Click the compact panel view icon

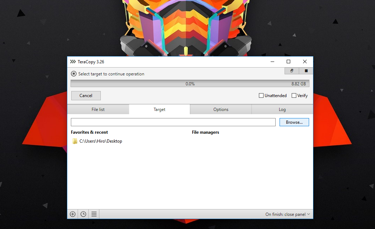coord(292,71)
